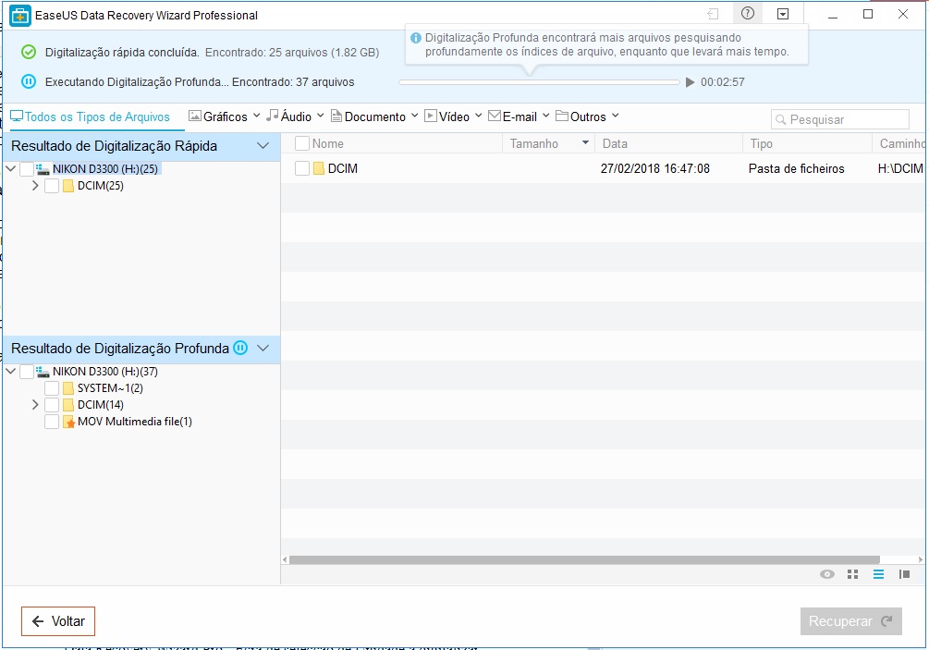This screenshot has width=929, height=650.
Task: Click the quick scan completed checkmark icon
Action: [29, 52]
